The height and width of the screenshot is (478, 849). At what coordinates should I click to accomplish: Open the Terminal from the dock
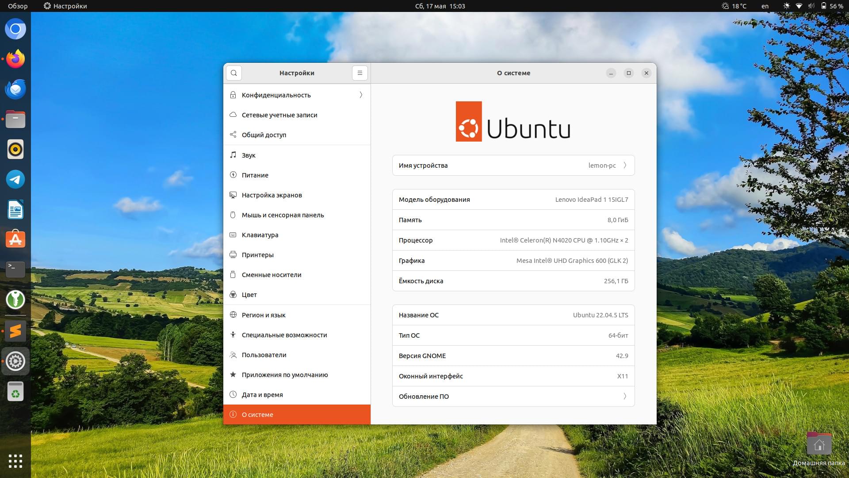(15, 270)
